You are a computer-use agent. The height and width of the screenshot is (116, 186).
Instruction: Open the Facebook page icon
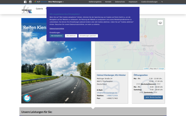tap(25, 2)
